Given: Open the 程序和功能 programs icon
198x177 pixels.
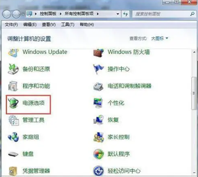Looking at the screenshot, I should (x=13, y=86).
